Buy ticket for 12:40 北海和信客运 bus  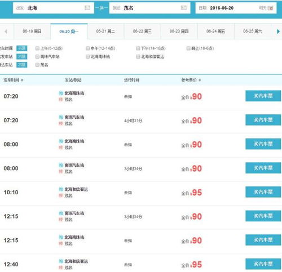(x=263, y=264)
